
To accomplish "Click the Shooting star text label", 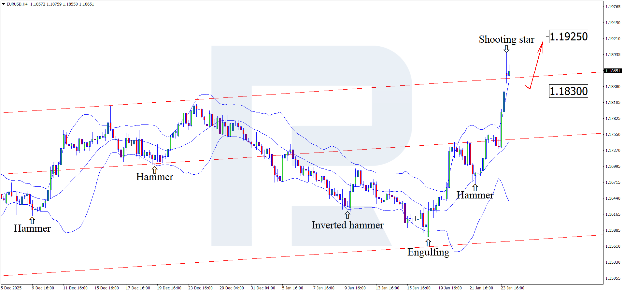I will tap(506, 39).
